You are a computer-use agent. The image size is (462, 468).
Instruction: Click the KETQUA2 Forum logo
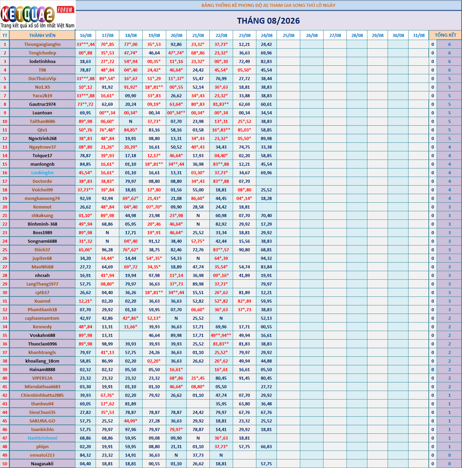tap(38, 15)
